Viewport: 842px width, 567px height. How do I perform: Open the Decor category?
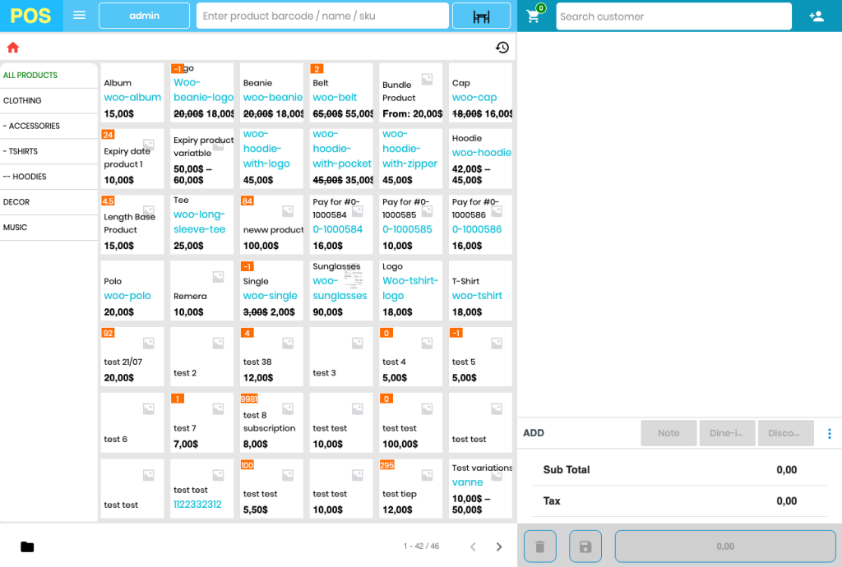coord(49,201)
